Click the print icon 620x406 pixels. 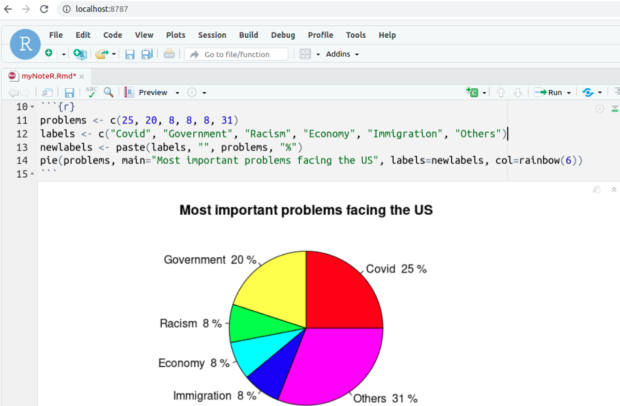pos(168,54)
